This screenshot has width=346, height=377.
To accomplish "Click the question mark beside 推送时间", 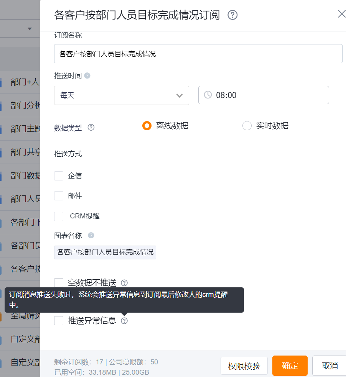I will pyautogui.click(x=87, y=75).
